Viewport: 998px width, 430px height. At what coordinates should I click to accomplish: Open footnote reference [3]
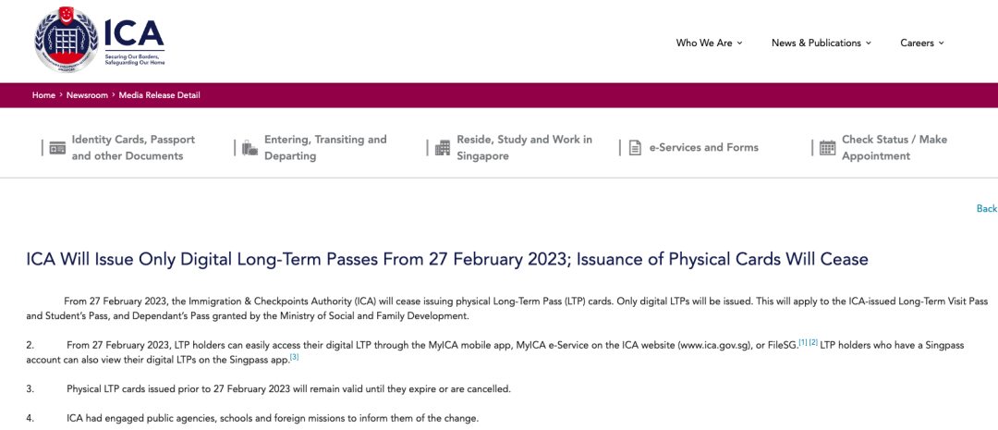[294, 356]
